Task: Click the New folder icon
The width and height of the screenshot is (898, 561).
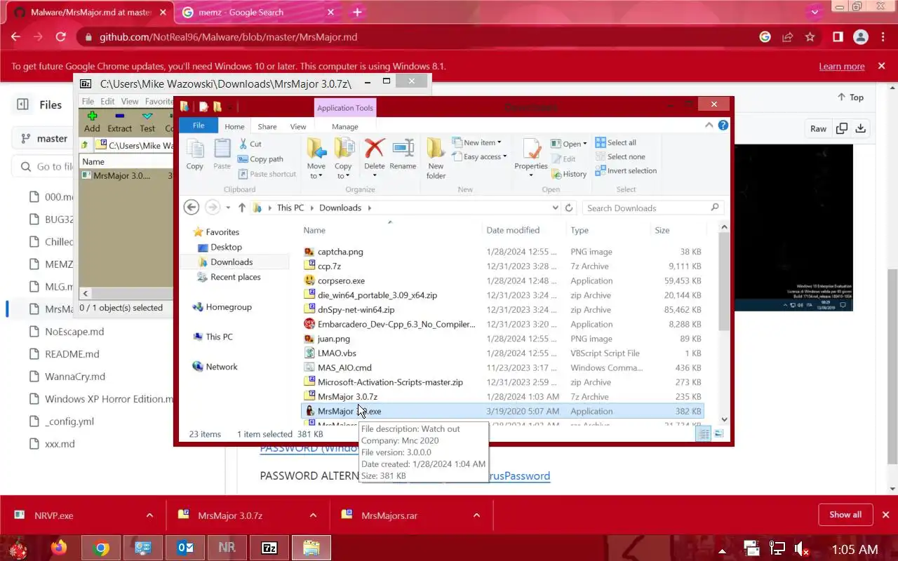Action: tap(436, 149)
